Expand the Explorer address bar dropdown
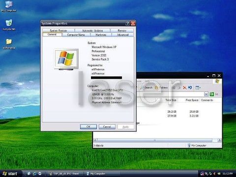This screenshot has width=236, height=177. click(206, 94)
